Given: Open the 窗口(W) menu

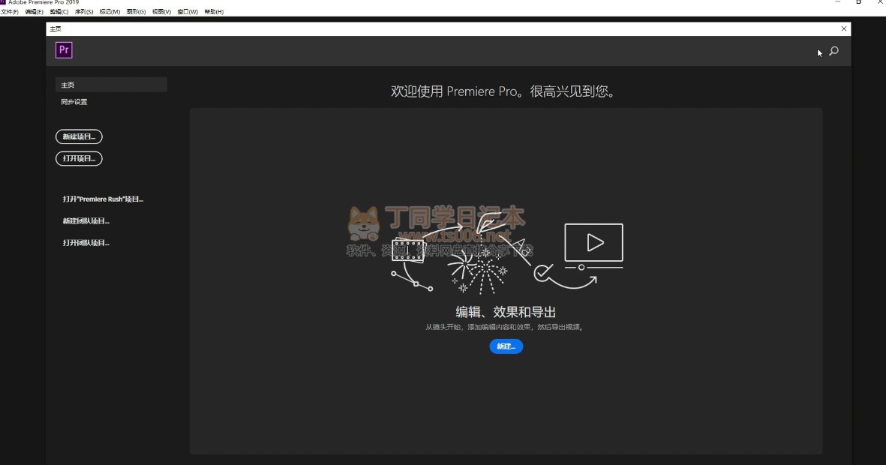Looking at the screenshot, I should coord(188,12).
